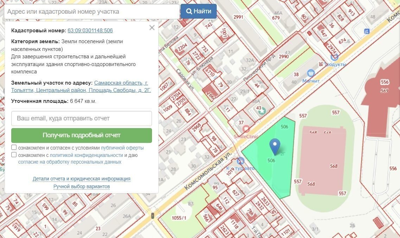Open Детали отчета и юридическая информация link
This screenshot has height=238, width=400.
tap(82, 179)
